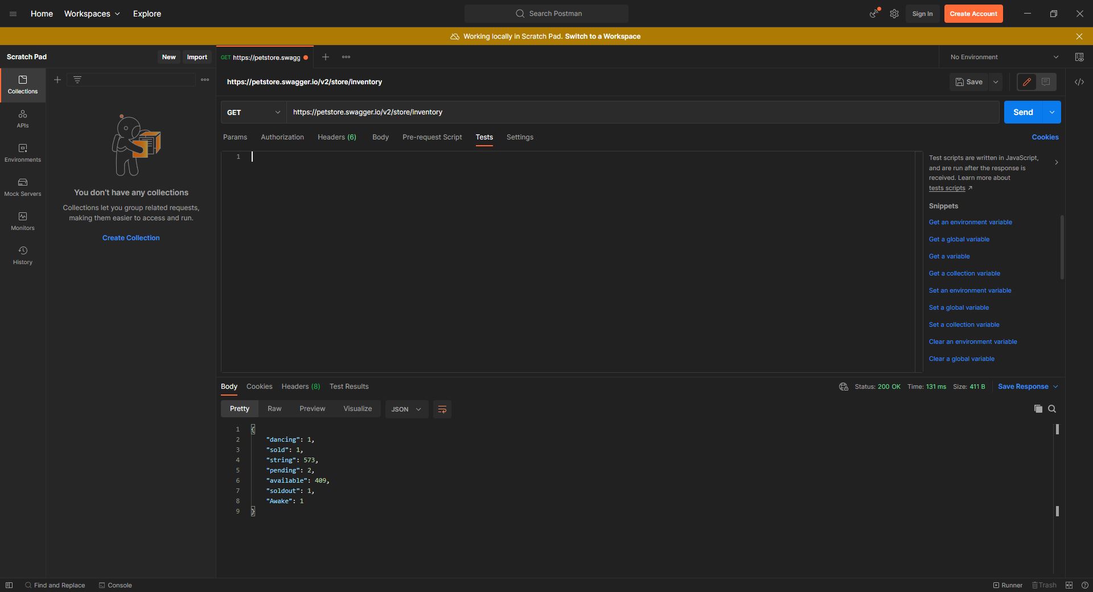Open the help icon in status bar
Screen dimensions: 1093x592
tap(1085, 585)
